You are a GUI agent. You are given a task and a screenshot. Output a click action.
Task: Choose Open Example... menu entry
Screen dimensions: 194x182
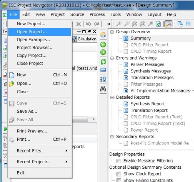[x=40, y=40]
